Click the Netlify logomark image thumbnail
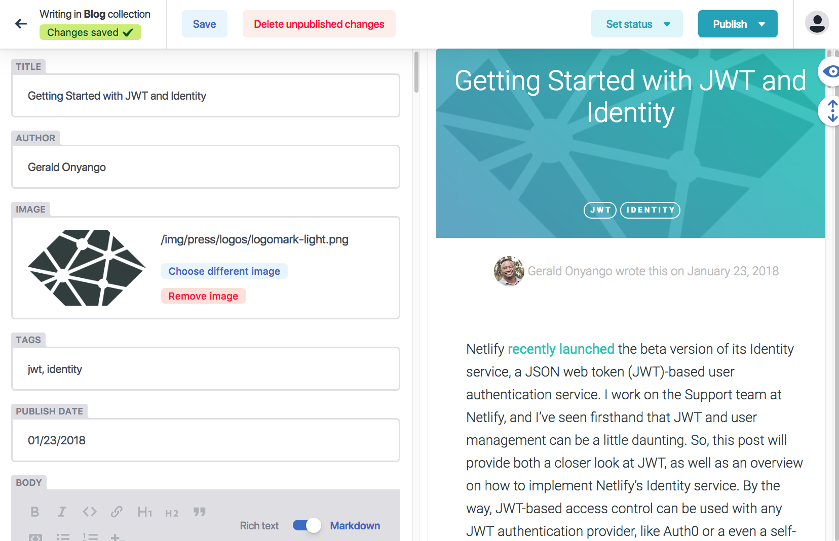 point(87,267)
